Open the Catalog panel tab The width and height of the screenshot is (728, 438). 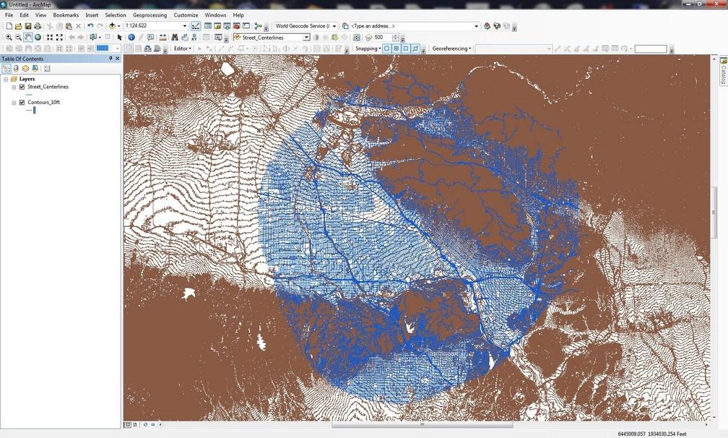pos(723,72)
